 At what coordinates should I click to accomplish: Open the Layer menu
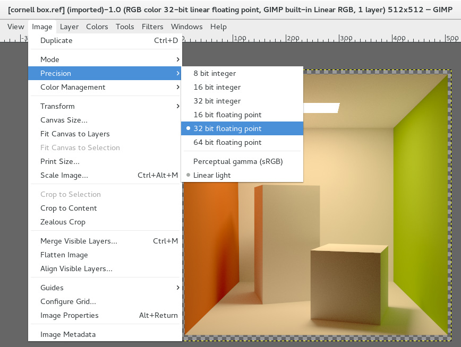69,27
